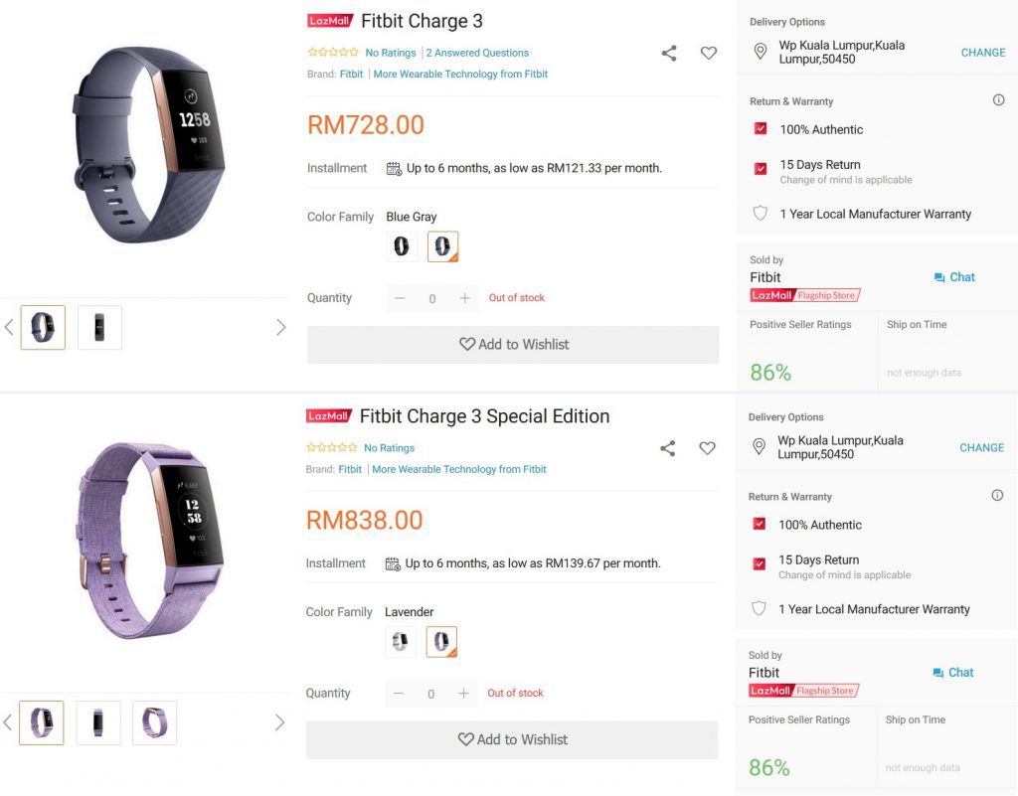The width and height of the screenshot is (1018, 796).
Task: Share the Fitbit Charge 3 listing
Action: click(x=669, y=54)
